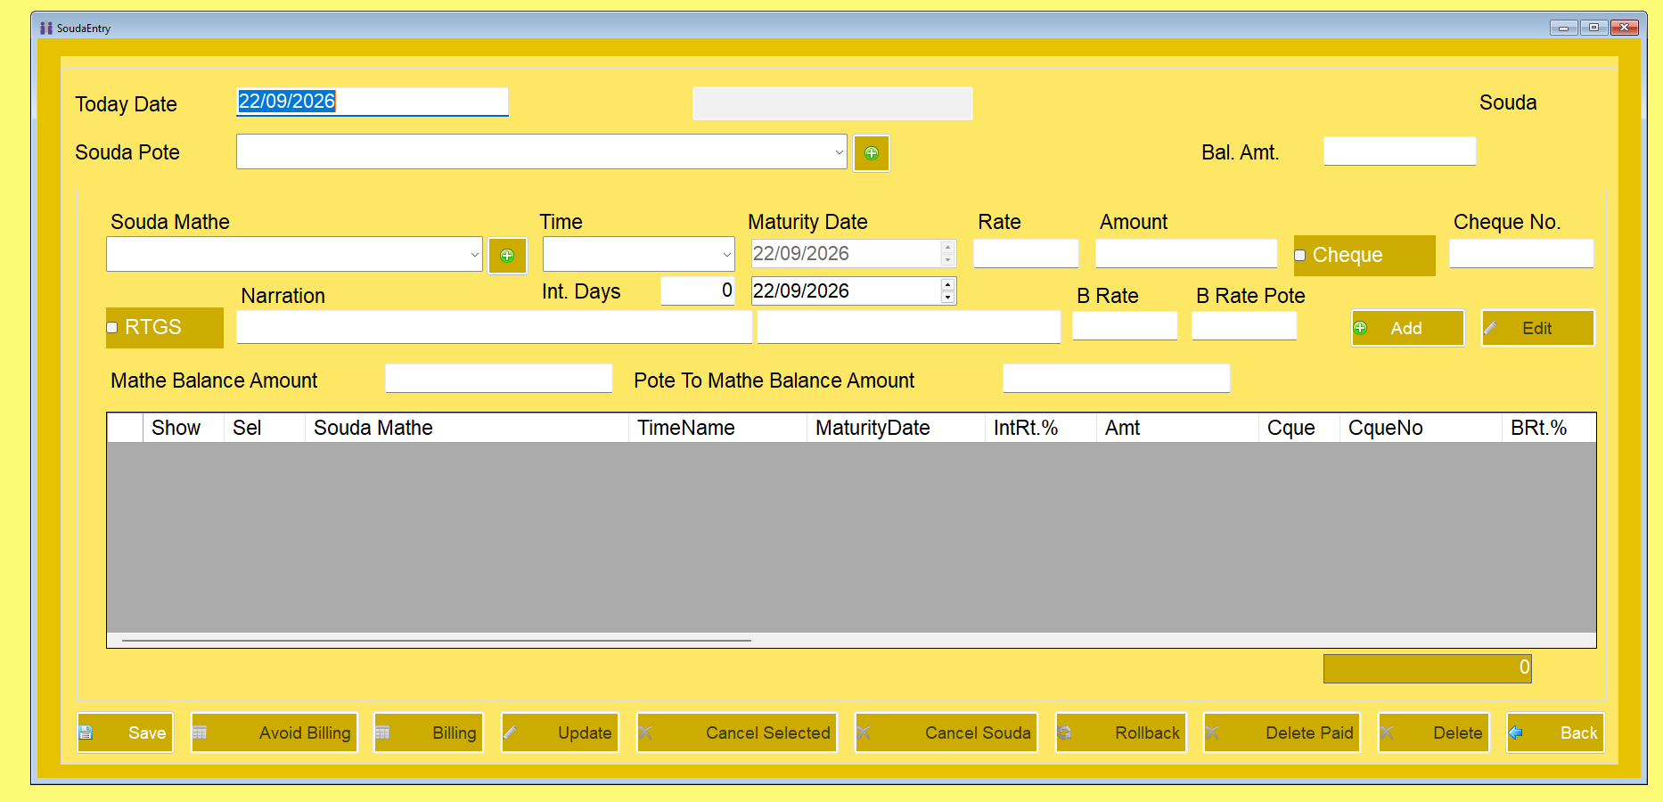The height and width of the screenshot is (802, 1663).
Task: Decrease the lower maturity date with the down arrow
Action: pos(948,297)
